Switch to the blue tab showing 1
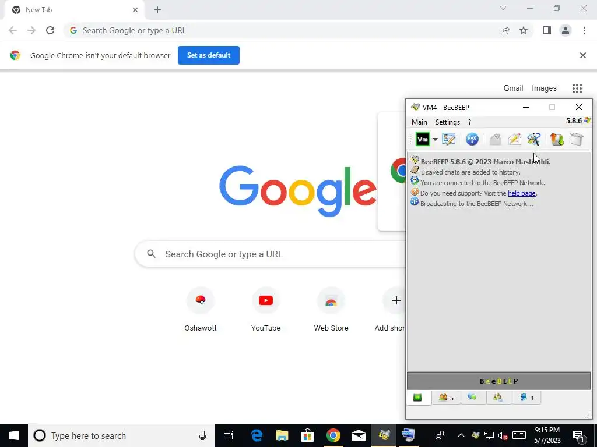 pos(526,398)
